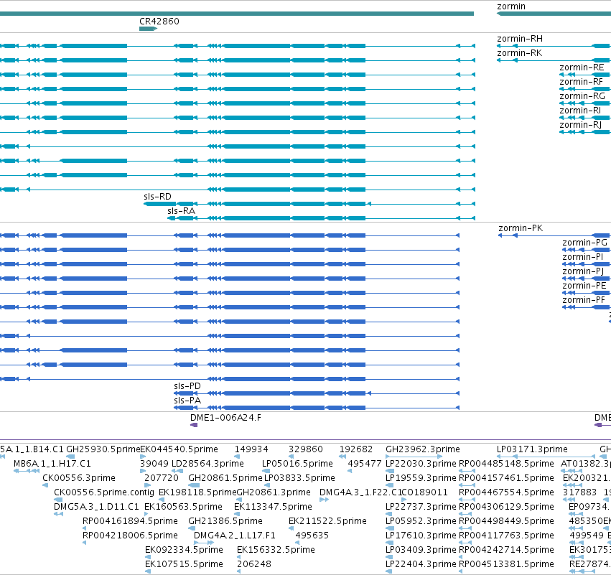This screenshot has height=575, width=611.
Task: Select the LP22737.3prime EST label
Action: tap(421, 508)
